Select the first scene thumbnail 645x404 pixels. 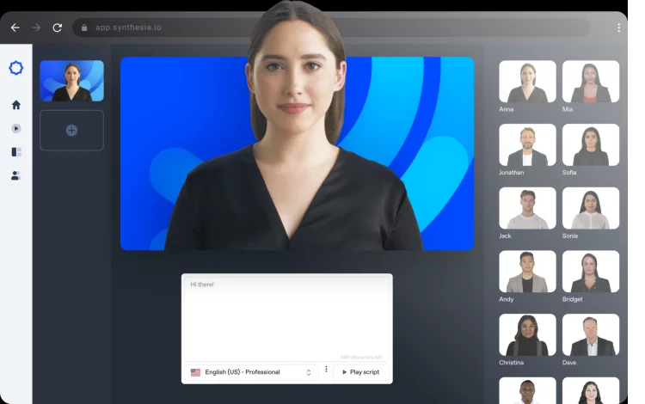point(71,81)
